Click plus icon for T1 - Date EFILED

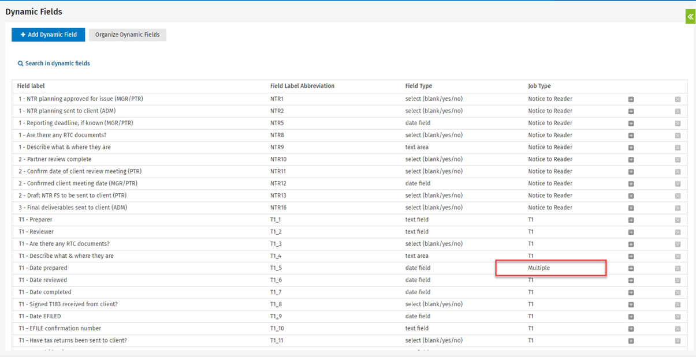[x=631, y=317]
